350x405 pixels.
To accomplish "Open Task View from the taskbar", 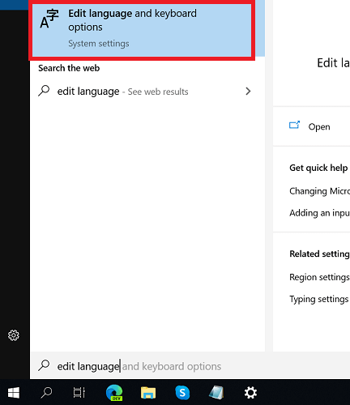I will (79, 393).
